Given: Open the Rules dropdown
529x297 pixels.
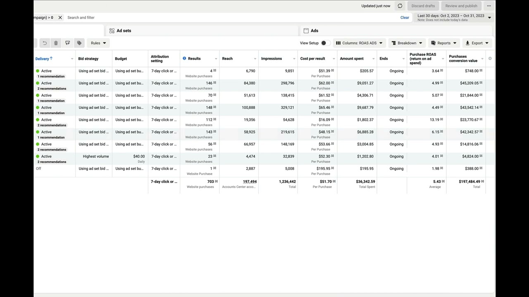Looking at the screenshot, I should click(98, 43).
